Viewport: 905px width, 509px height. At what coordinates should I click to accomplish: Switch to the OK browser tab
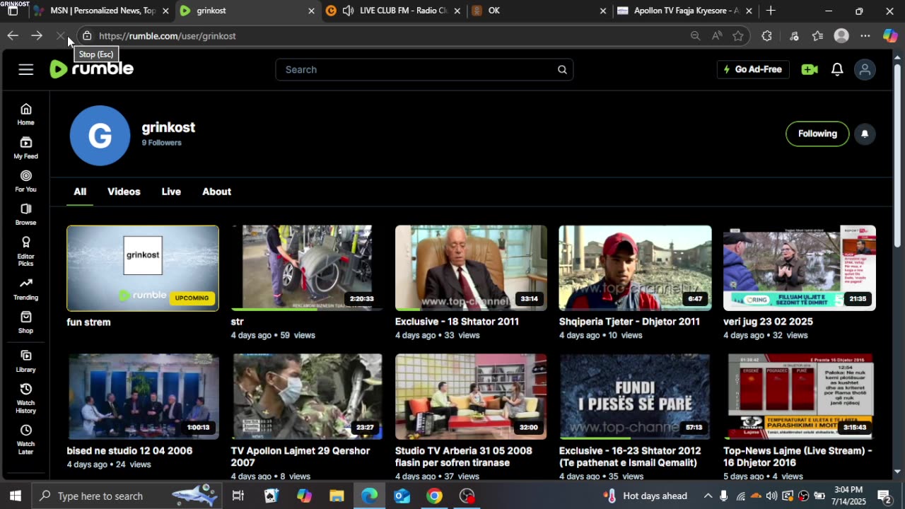coord(537,11)
